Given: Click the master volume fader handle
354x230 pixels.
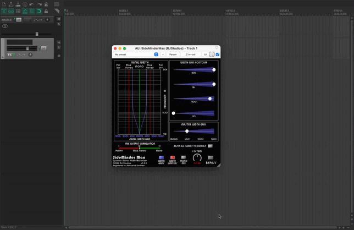Looking at the screenshot, I should coord(37,34).
